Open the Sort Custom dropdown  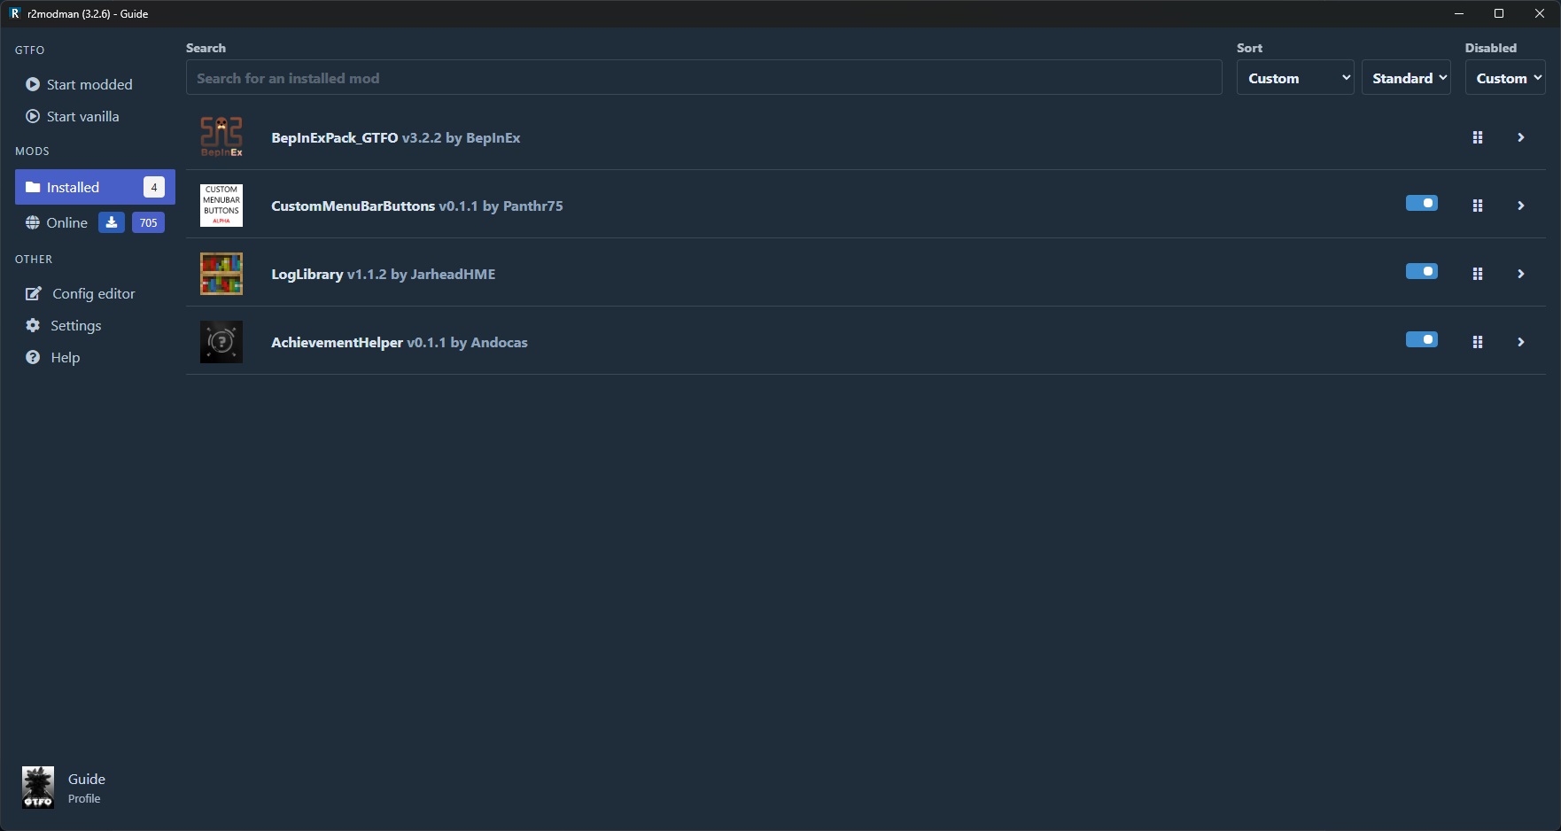tap(1295, 78)
